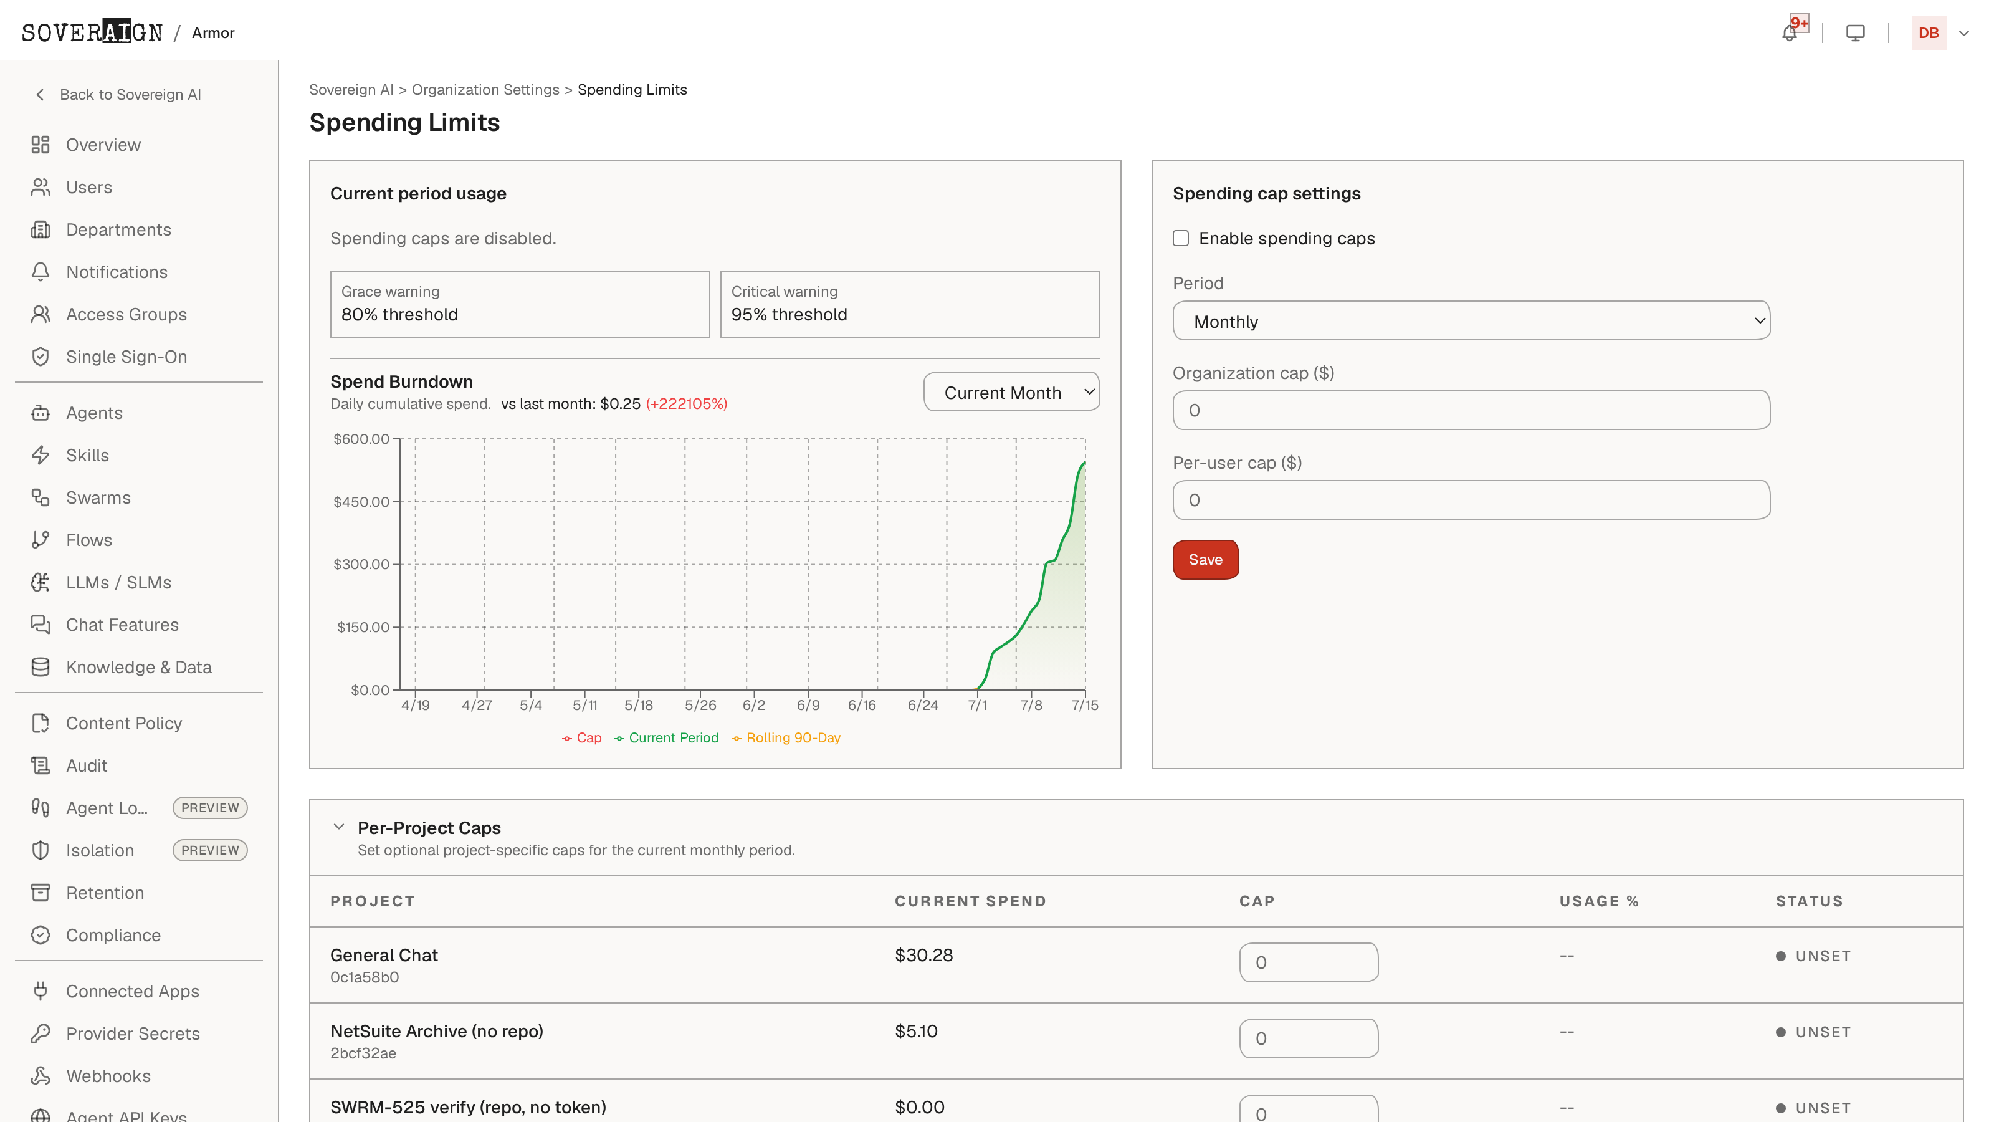Open Access Groups icon
The width and height of the screenshot is (1994, 1122).
41,314
